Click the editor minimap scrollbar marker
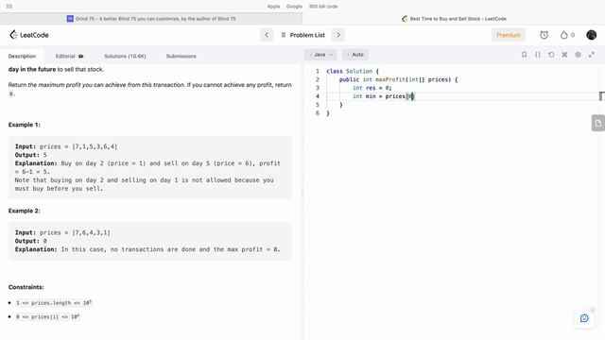Viewport: 605px width, 340px height. [601, 96]
